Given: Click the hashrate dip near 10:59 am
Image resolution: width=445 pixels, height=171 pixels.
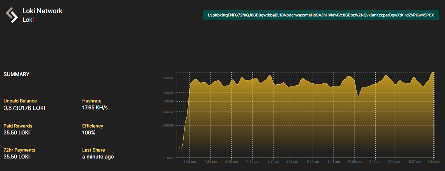Looking at the screenshot, I should pyautogui.click(x=359, y=96).
